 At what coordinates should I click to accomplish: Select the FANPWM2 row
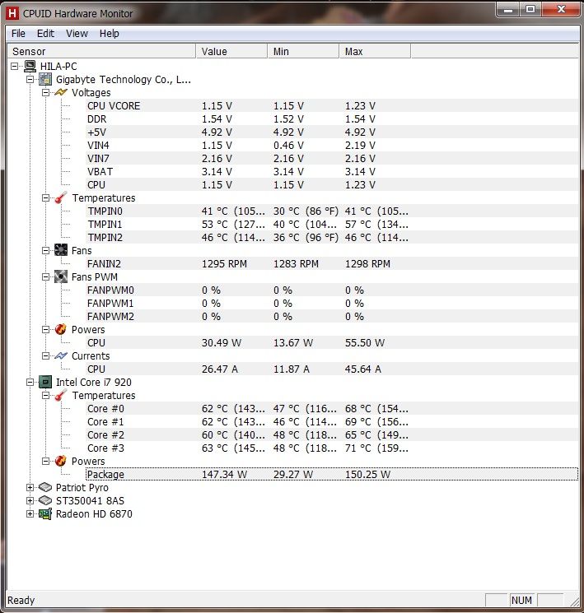[x=332, y=316]
